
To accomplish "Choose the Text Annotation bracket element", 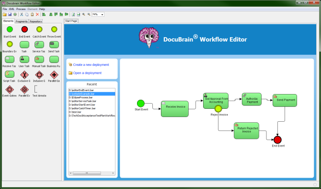I will coord(36,89).
